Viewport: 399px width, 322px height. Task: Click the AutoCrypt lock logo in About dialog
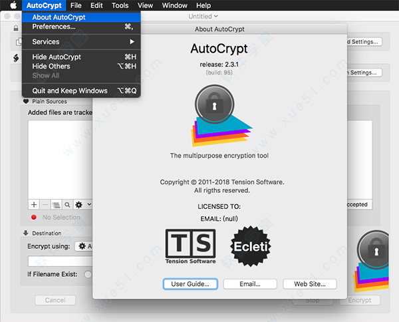coord(221,116)
